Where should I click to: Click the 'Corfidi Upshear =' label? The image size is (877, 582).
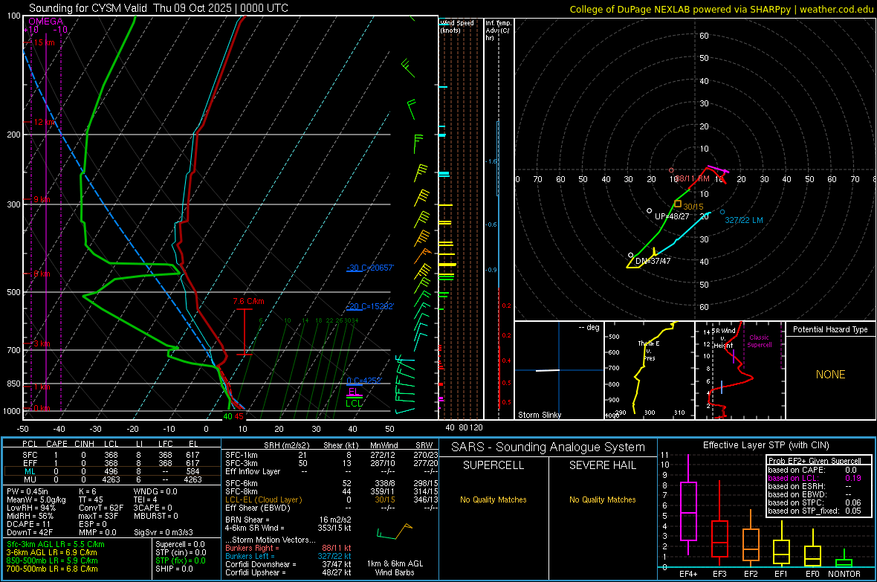[x=256, y=572]
